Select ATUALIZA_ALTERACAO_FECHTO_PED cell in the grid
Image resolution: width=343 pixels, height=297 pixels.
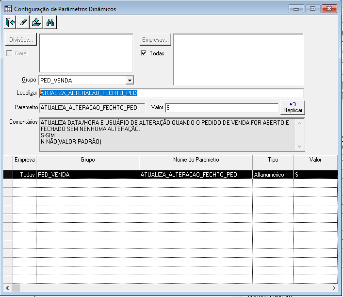click(196, 175)
